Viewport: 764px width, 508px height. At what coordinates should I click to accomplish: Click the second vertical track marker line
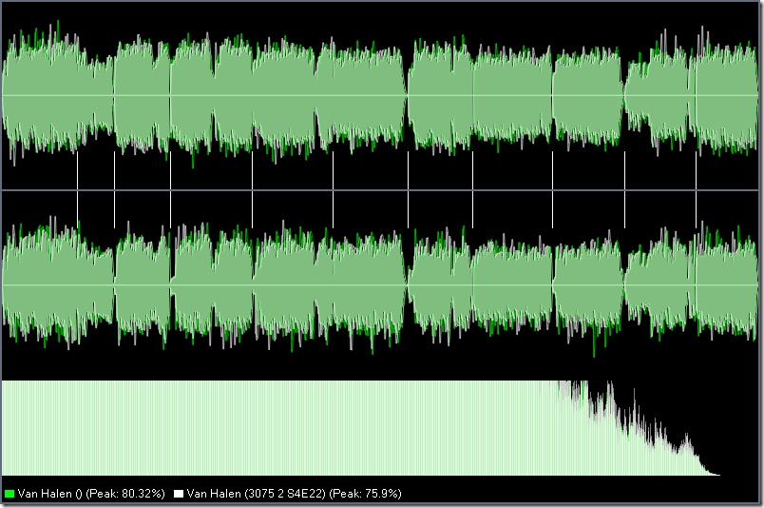[114, 189]
